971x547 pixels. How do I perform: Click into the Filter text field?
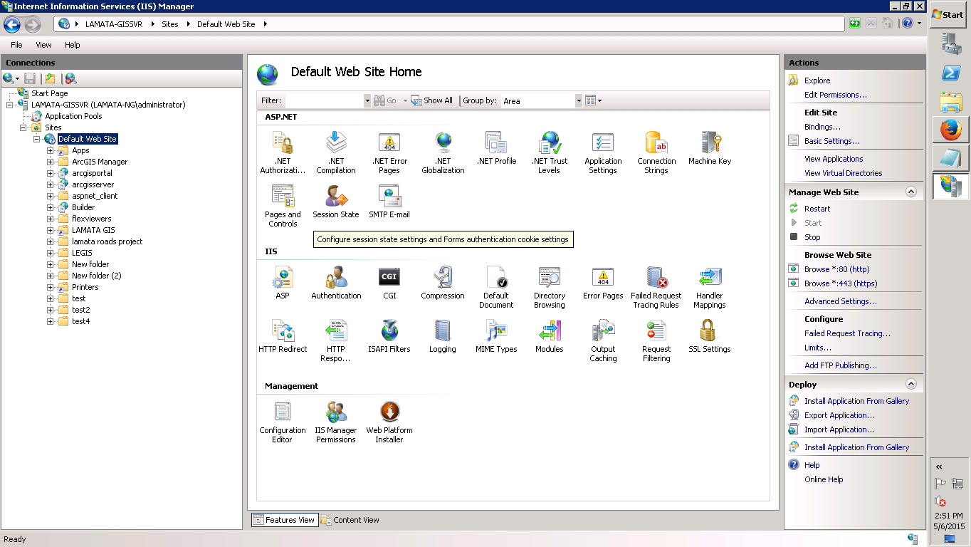324,101
